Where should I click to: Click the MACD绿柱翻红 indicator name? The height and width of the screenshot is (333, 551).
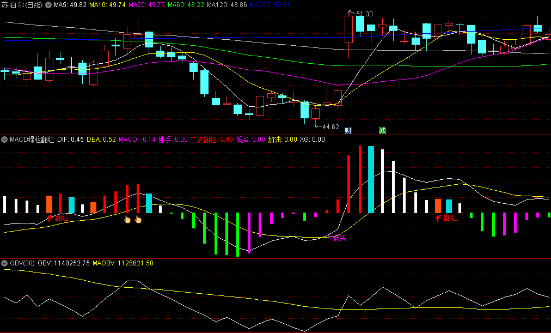coord(32,140)
